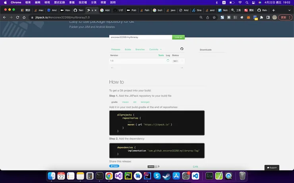Reload the JitPack page
Screen dimensions: 294x183
17,17
